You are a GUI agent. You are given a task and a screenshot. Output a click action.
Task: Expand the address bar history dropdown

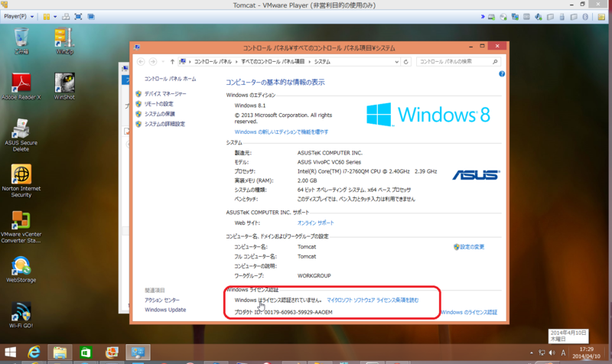click(x=396, y=62)
